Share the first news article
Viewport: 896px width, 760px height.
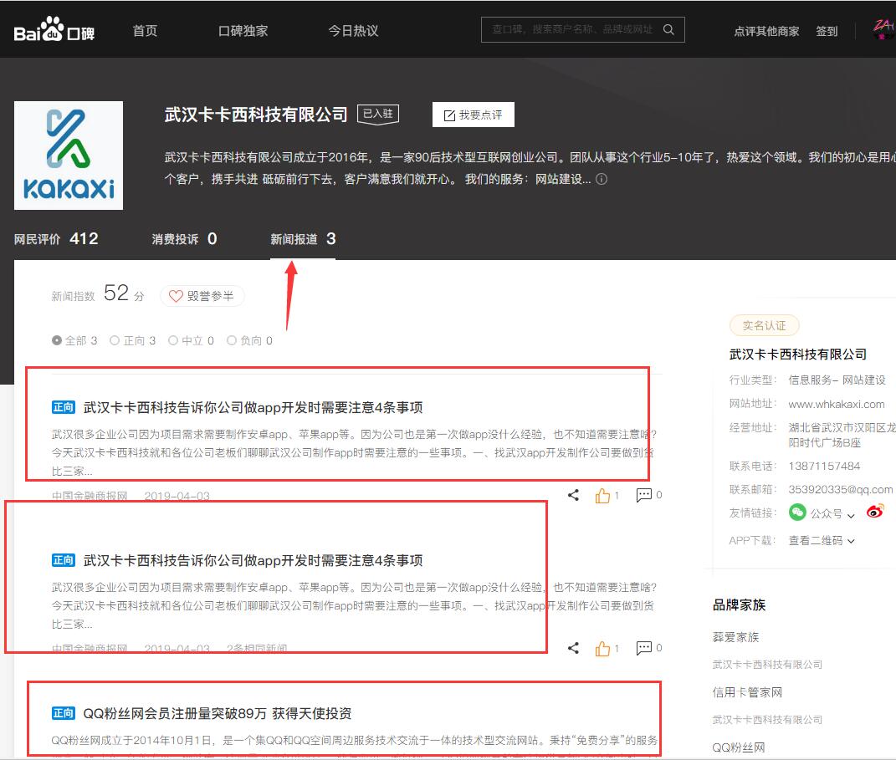pyautogui.click(x=573, y=495)
